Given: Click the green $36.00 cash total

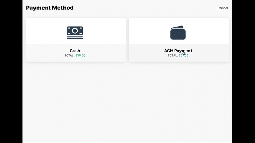Looking at the screenshot, I should pyautogui.click(x=80, y=55).
